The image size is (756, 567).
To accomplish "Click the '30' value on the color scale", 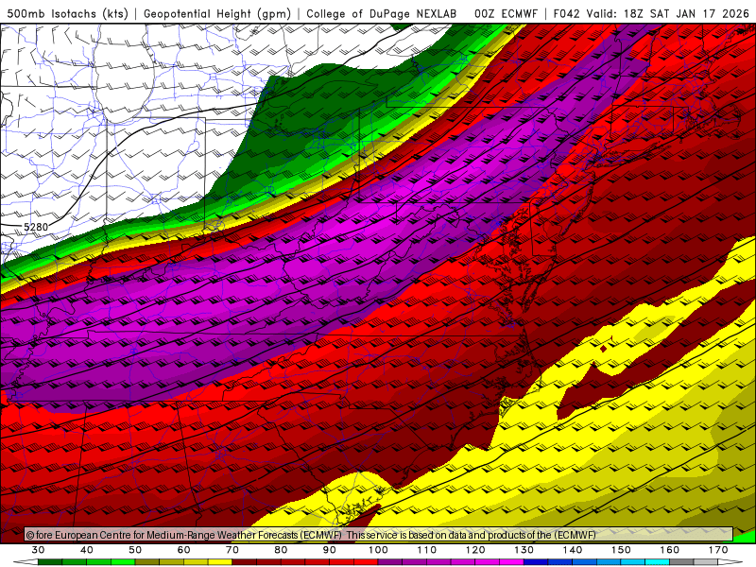I will [38, 550].
